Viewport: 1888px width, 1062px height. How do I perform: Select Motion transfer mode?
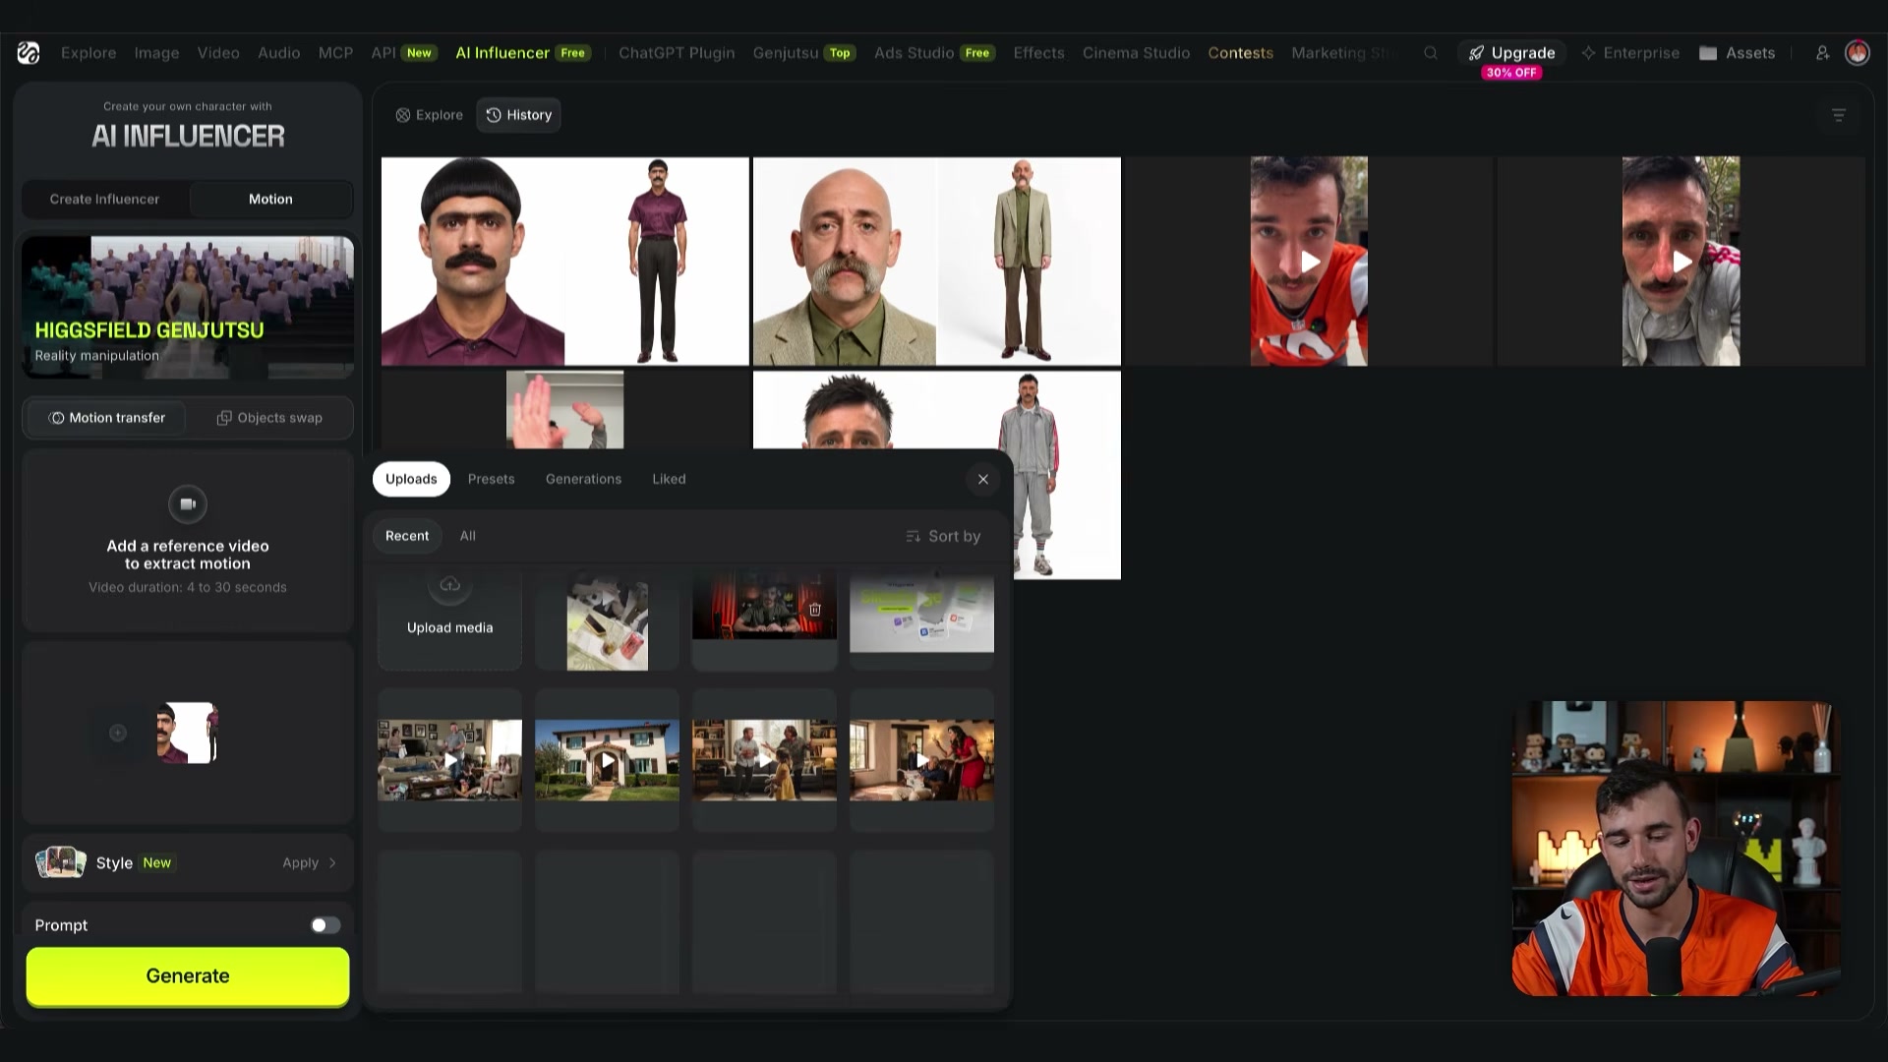point(107,418)
